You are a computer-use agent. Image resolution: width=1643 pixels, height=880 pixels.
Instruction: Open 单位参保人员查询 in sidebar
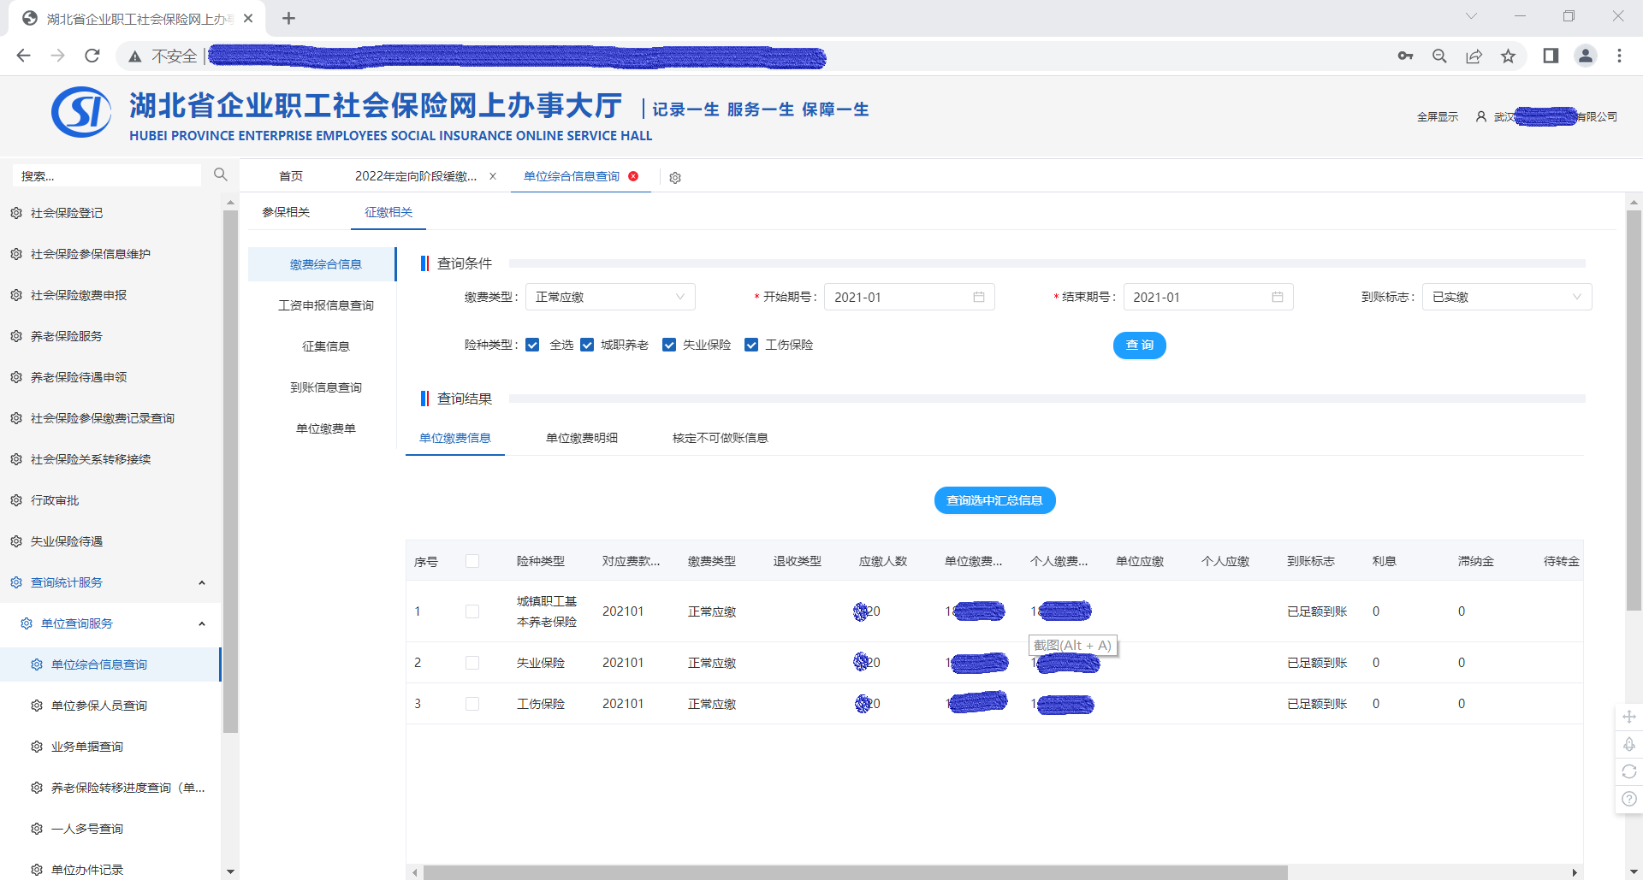[x=99, y=706]
